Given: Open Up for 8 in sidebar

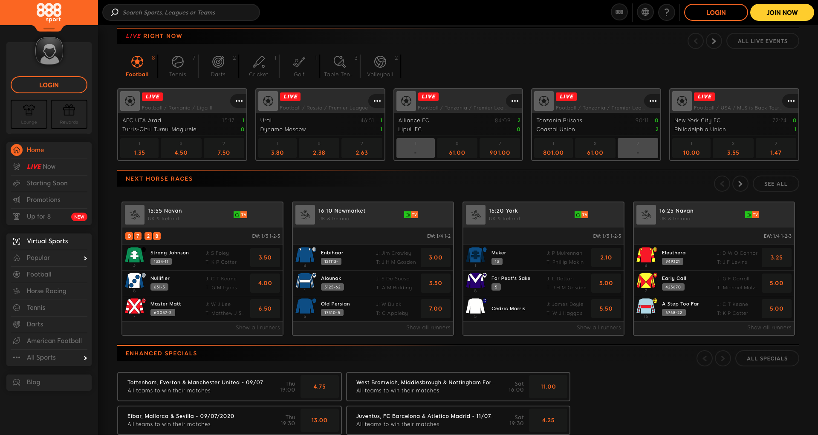Looking at the screenshot, I should pyautogui.click(x=49, y=216).
